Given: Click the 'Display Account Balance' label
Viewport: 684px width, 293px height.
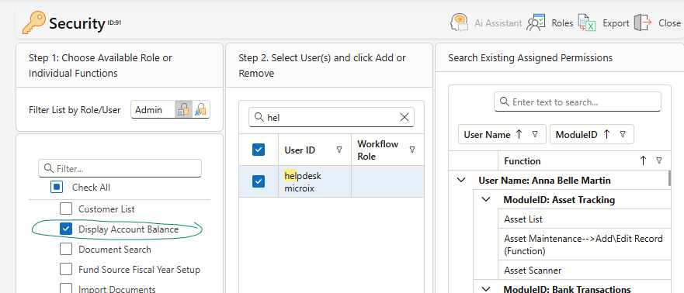Looking at the screenshot, I should (128, 229).
